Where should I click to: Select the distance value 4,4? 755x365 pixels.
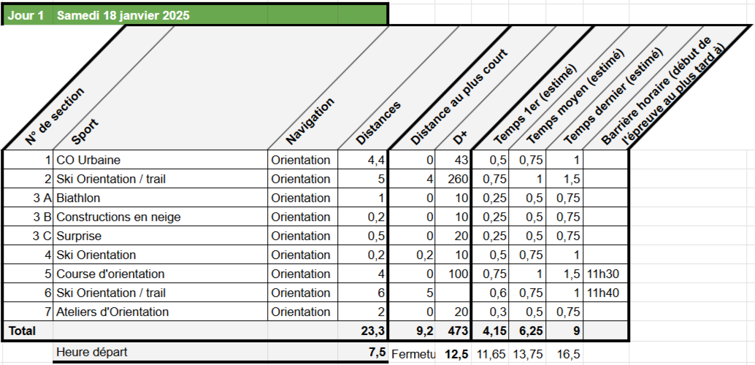click(375, 160)
